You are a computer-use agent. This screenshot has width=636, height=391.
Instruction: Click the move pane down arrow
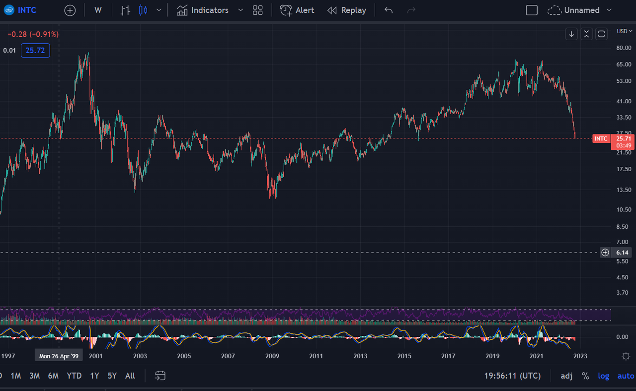571,34
